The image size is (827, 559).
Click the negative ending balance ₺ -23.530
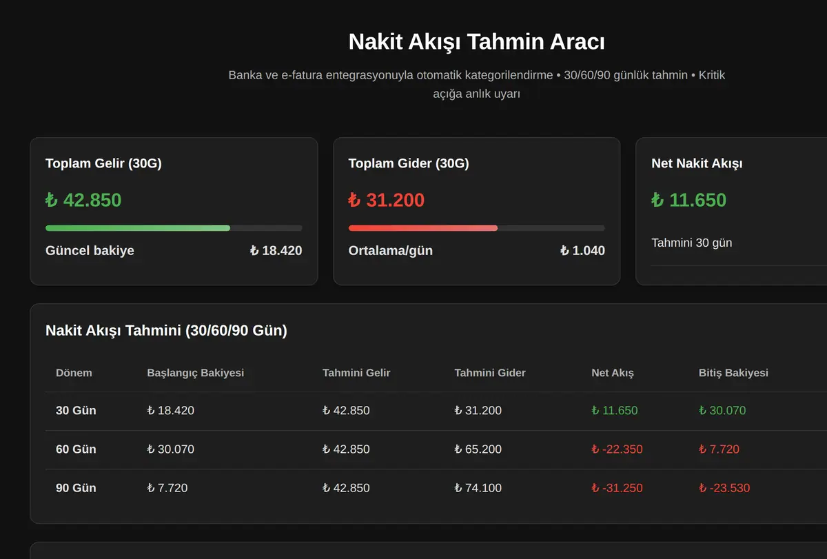[724, 488]
